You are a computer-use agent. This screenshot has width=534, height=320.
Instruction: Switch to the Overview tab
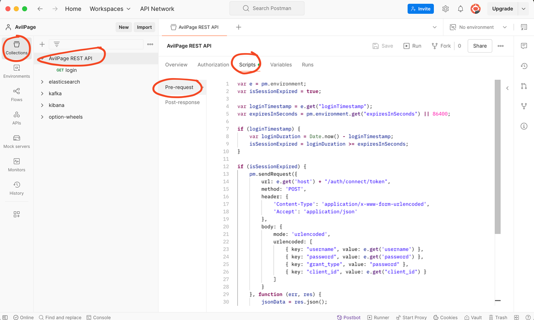point(176,65)
